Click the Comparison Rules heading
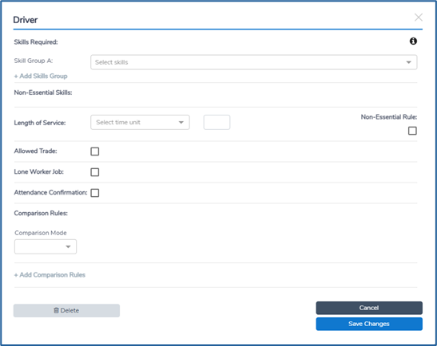 tap(41, 214)
